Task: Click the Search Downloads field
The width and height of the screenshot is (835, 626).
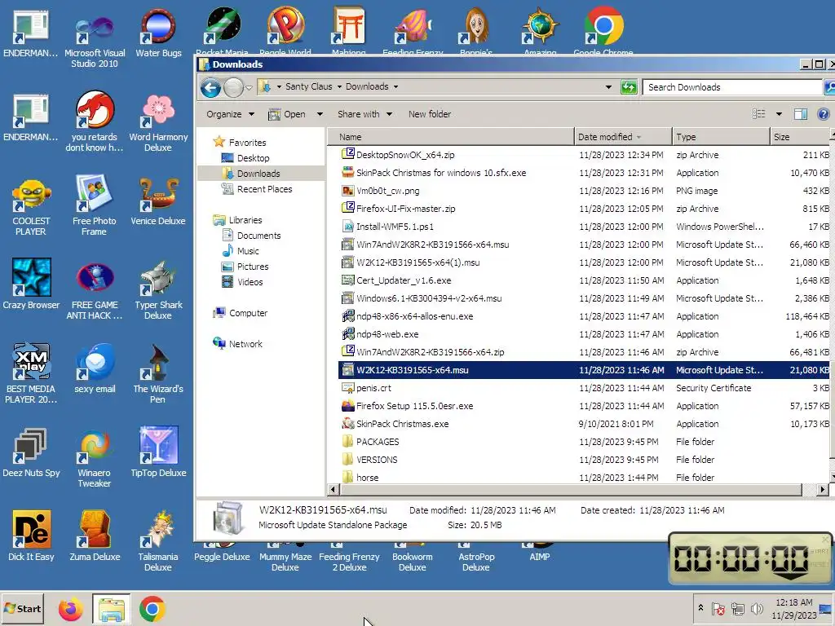Action: pyautogui.click(x=731, y=87)
